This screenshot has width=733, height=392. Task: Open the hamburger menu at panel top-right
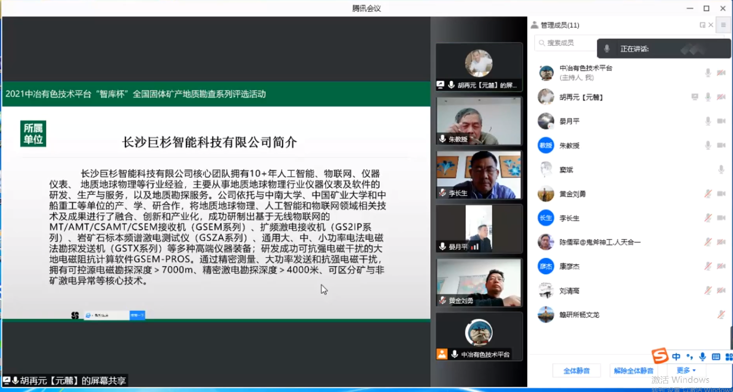pos(723,25)
